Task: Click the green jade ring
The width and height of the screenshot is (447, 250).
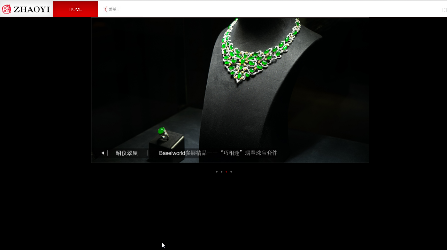Action: point(162,132)
